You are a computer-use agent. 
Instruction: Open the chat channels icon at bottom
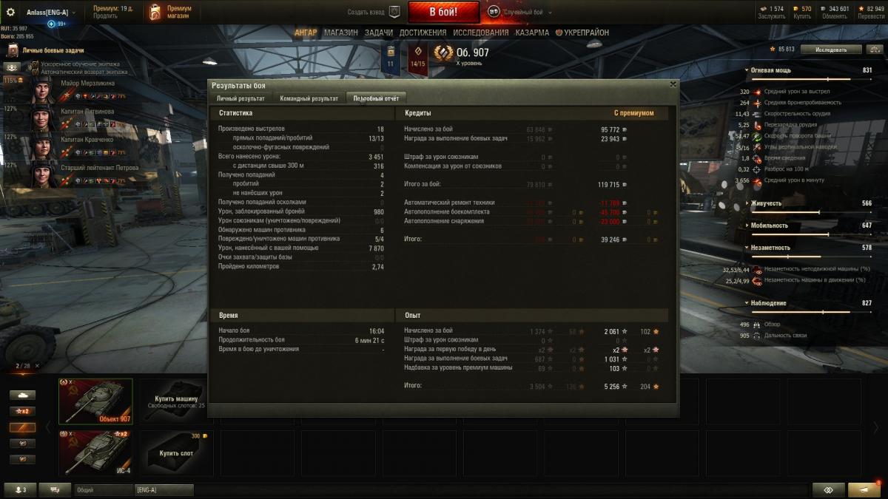coord(55,489)
